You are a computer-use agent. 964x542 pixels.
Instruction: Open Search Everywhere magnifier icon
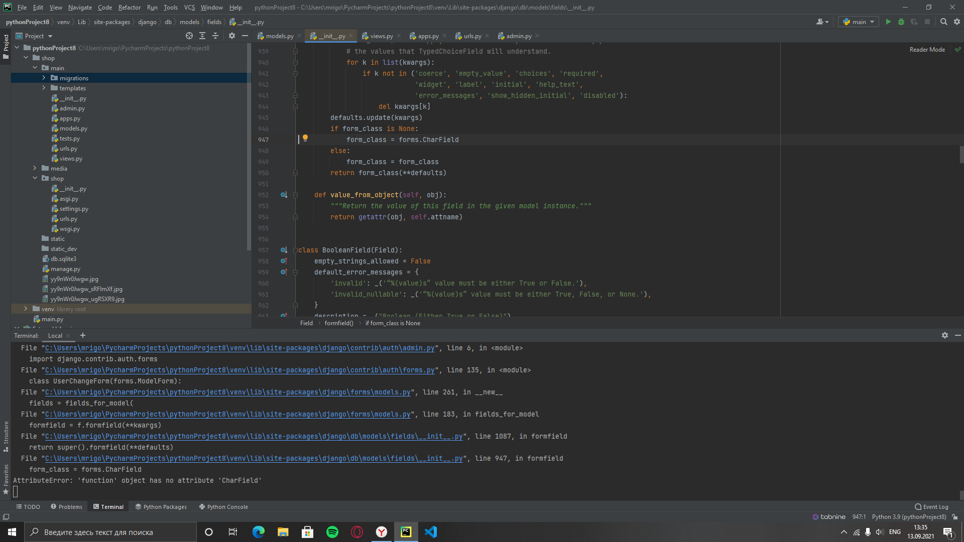tap(944, 22)
